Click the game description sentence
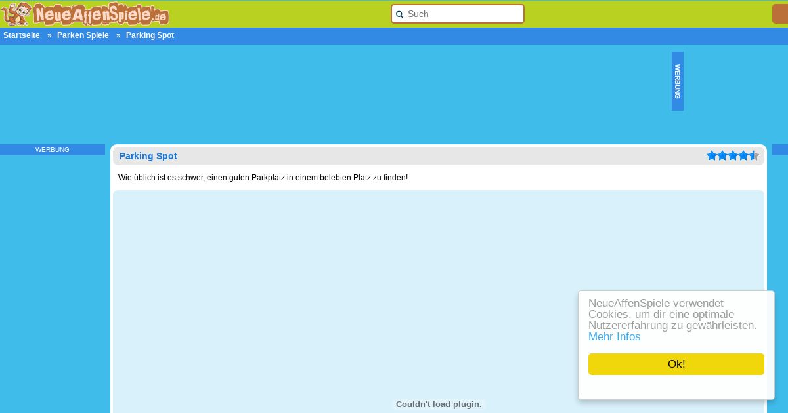 263,178
